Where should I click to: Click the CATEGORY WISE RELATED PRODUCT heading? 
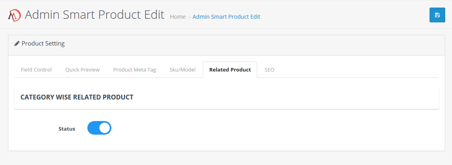(77, 97)
